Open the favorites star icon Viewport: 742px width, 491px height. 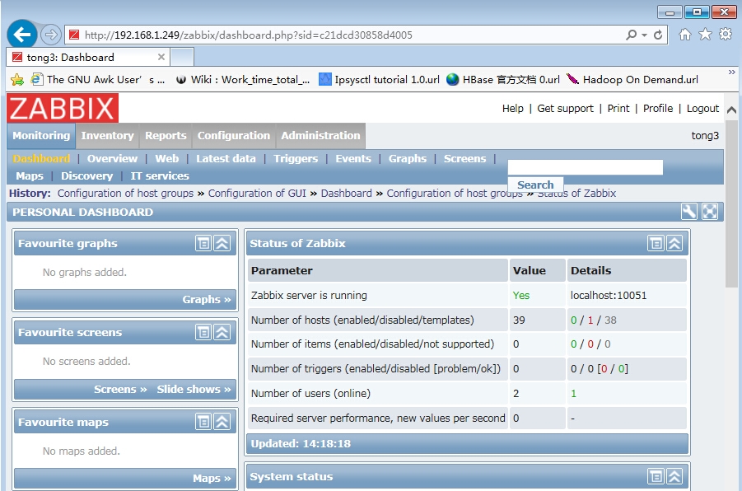click(x=705, y=34)
